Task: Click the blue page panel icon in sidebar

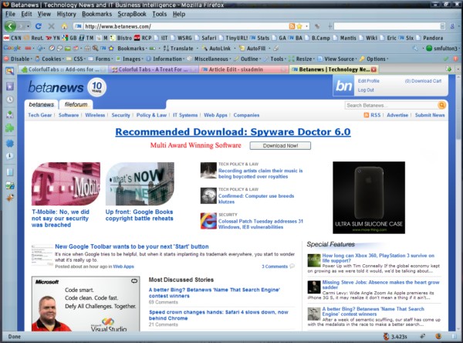Action: [10, 172]
